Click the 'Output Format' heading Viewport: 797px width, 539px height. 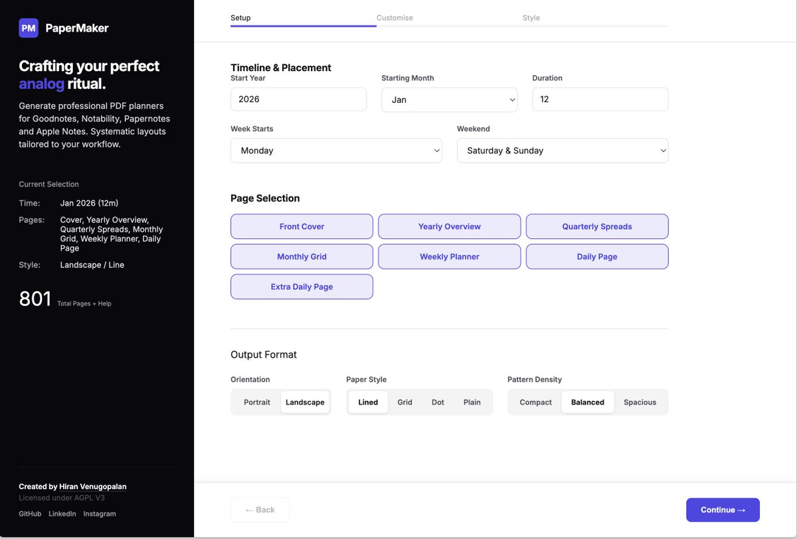tap(264, 354)
